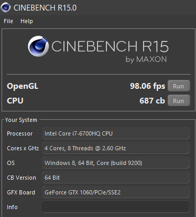The image size is (196, 217).
Task: Click the empty Info text field
Action: [x=116, y=207]
